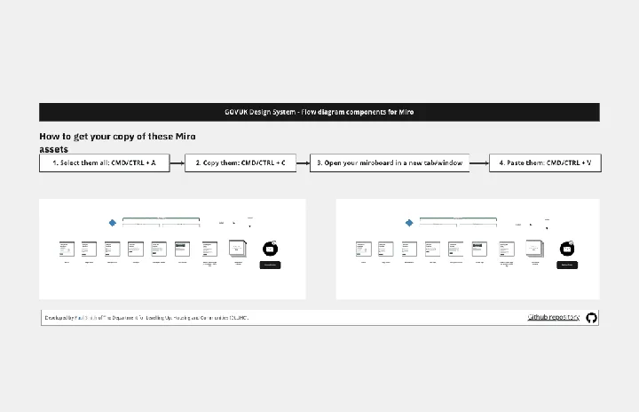Select the green-topped bracket bar in left frame
639x412 pixels.
[x=161, y=221]
